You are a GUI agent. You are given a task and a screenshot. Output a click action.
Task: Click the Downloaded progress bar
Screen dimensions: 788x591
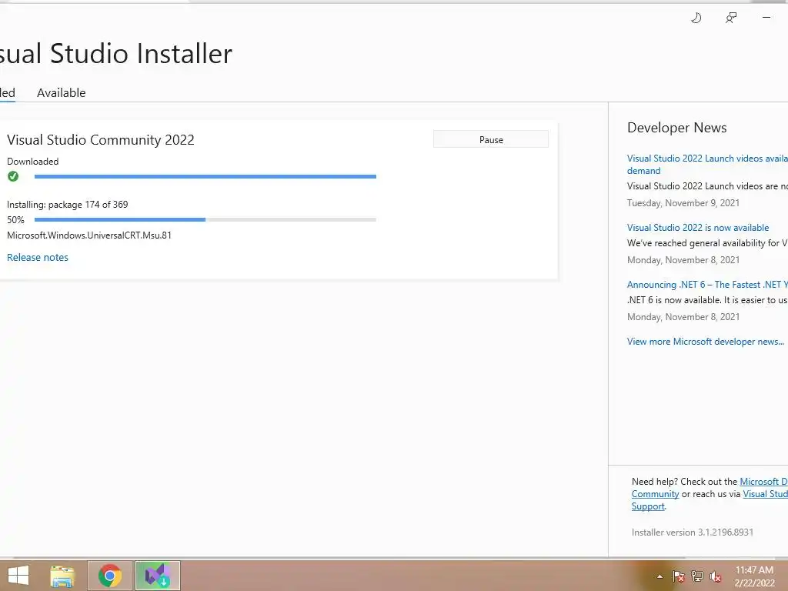point(205,176)
